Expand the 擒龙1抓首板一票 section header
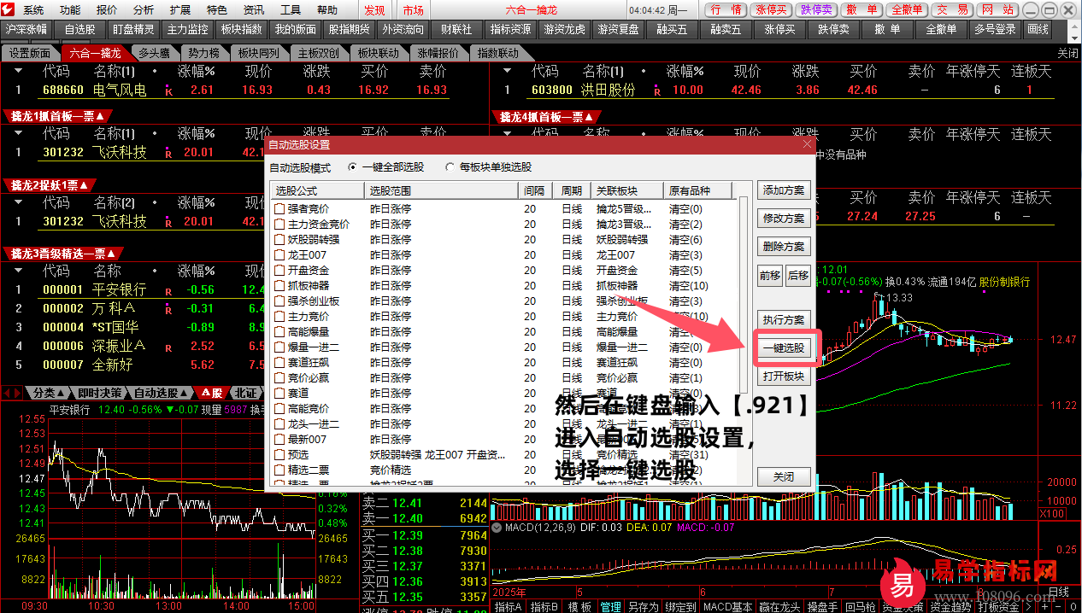This screenshot has width=1082, height=613. [x=56, y=116]
